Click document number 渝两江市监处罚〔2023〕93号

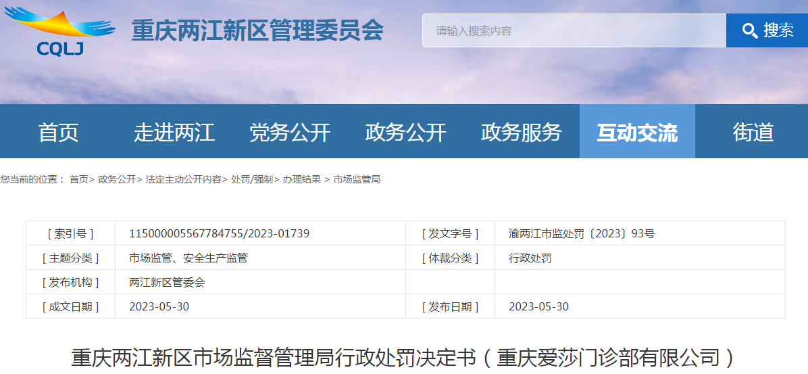tap(582, 234)
